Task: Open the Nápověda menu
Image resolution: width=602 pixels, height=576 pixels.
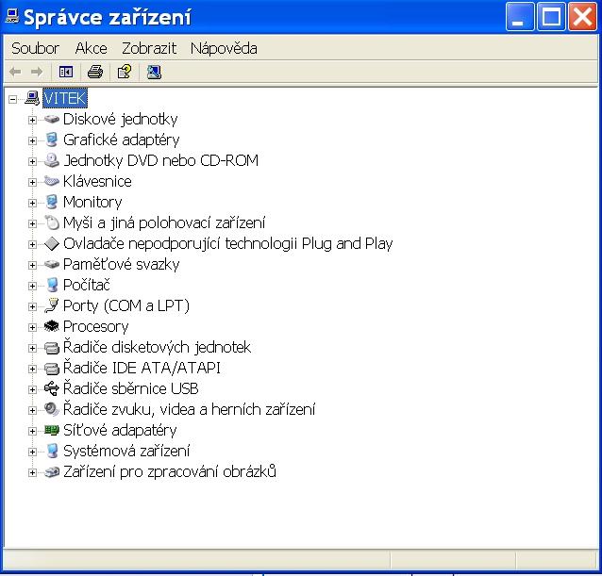Action: tap(224, 48)
